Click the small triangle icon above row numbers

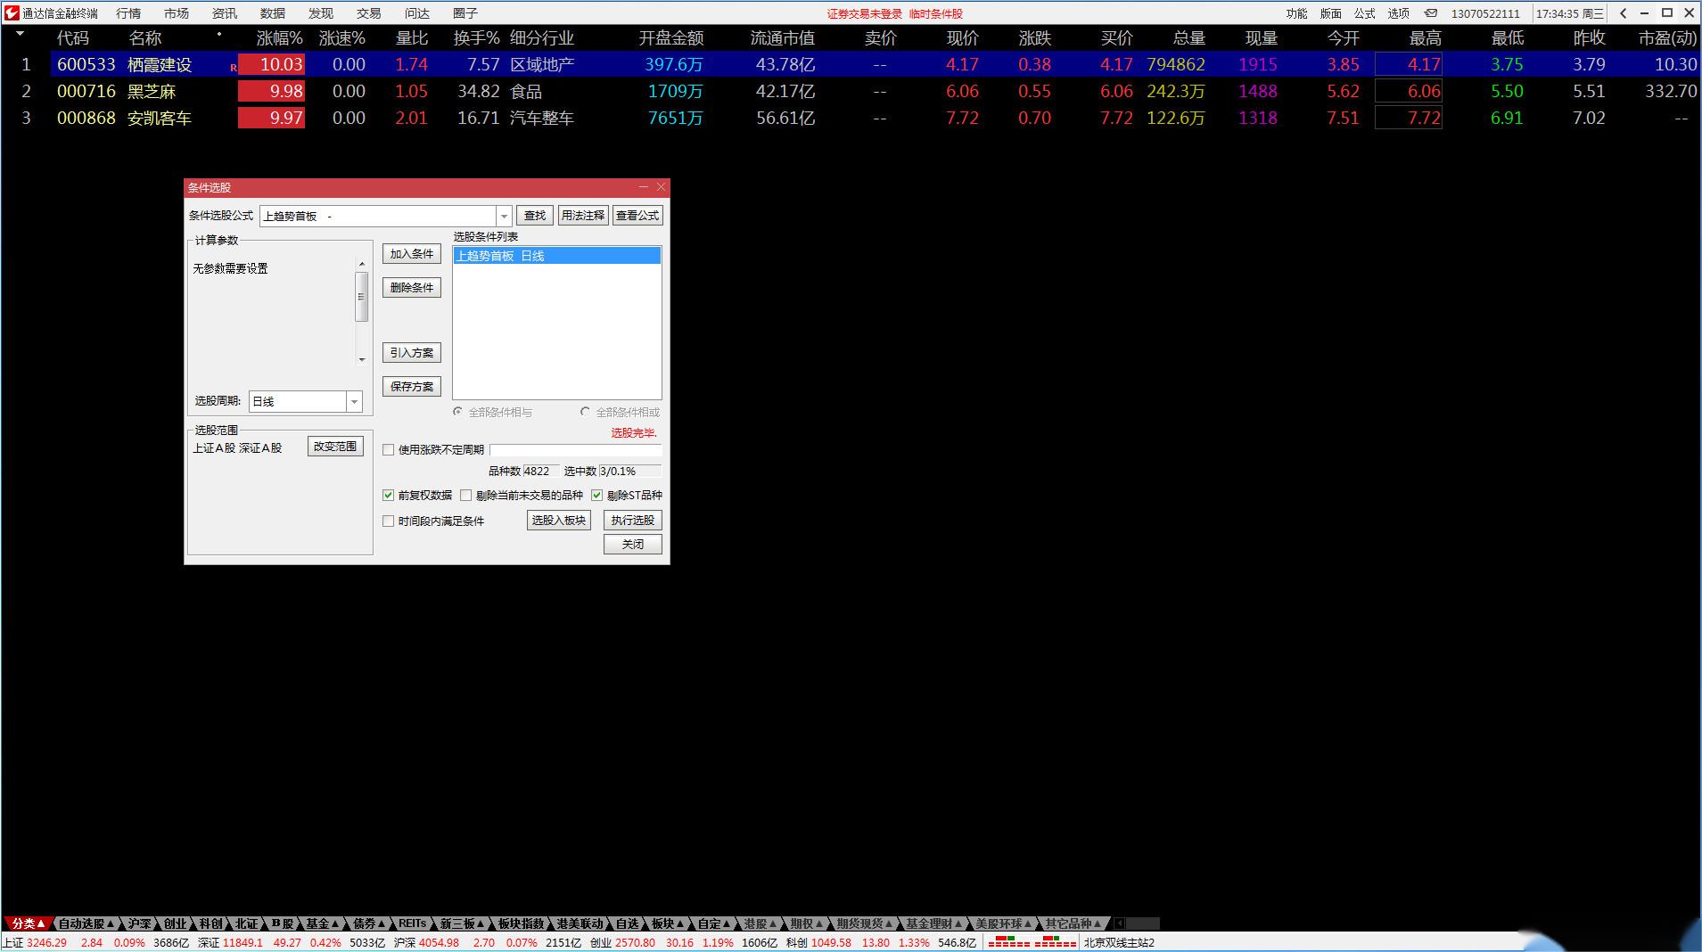[20, 34]
